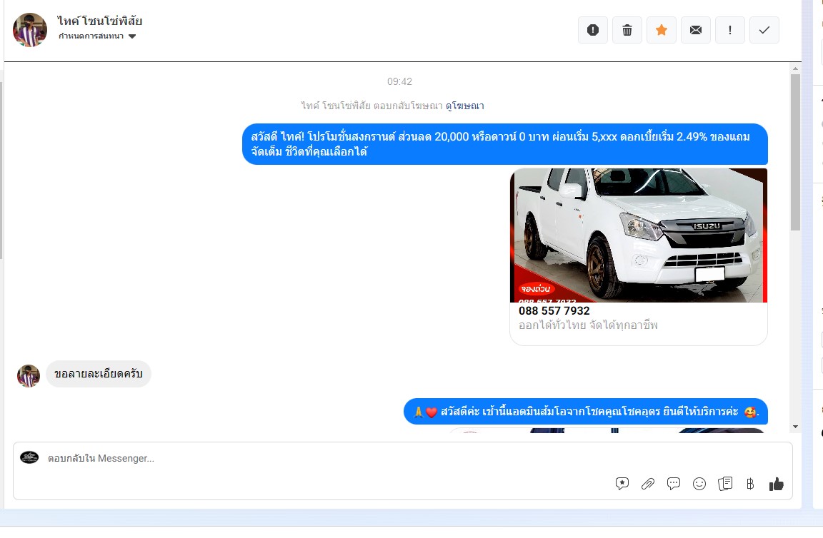
Task: Attach a file with paperclip icon
Action: click(x=648, y=484)
